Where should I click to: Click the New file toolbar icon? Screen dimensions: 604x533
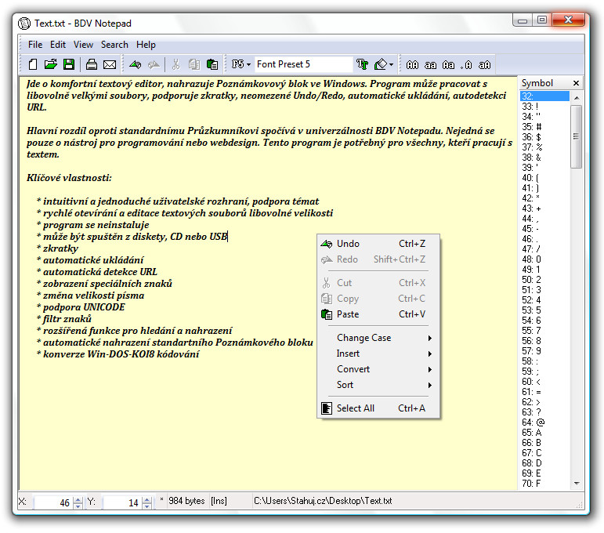[33, 64]
